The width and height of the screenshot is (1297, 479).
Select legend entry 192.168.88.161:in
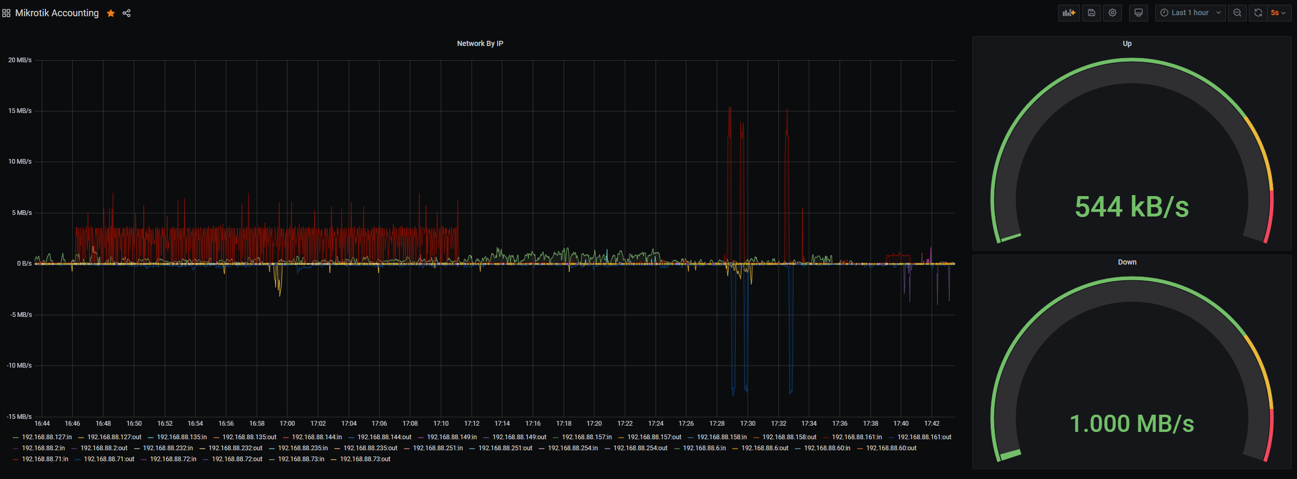click(x=856, y=437)
